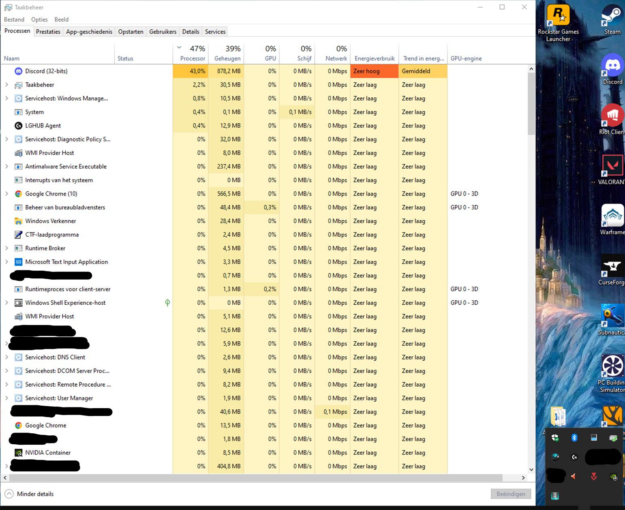The height and width of the screenshot is (510, 625).
Task: Click the LGHUB Agent process icon
Action: [x=18, y=126]
